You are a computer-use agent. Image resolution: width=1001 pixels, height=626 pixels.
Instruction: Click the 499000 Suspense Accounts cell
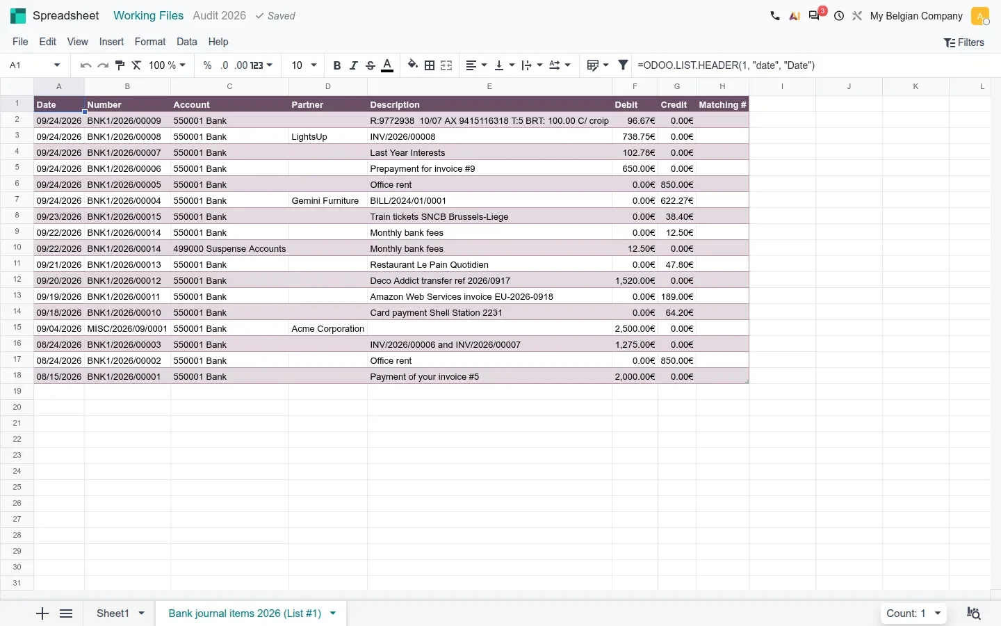point(229,249)
